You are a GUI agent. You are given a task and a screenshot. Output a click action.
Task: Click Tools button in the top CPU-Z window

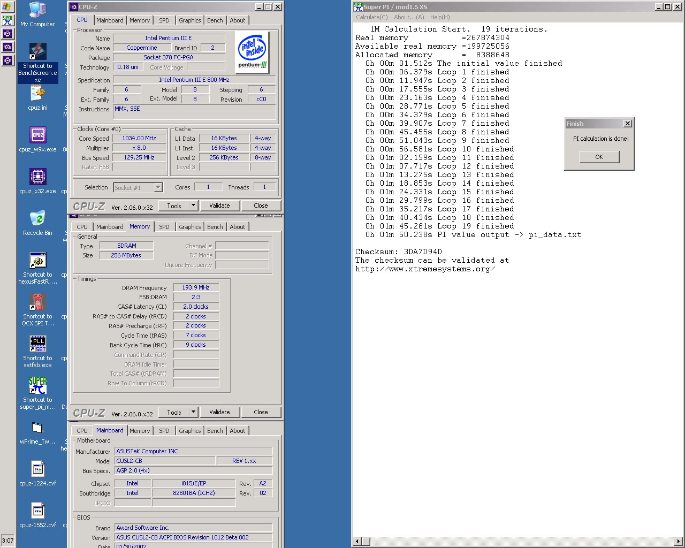(x=174, y=205)
